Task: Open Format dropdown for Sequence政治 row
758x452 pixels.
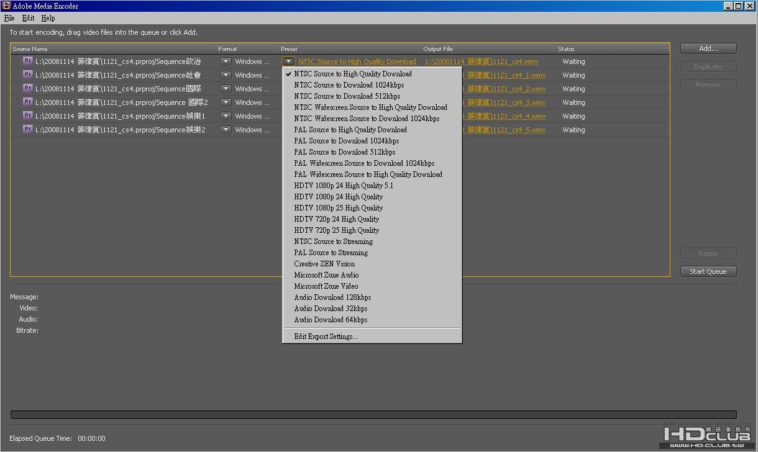Action: 226,61
